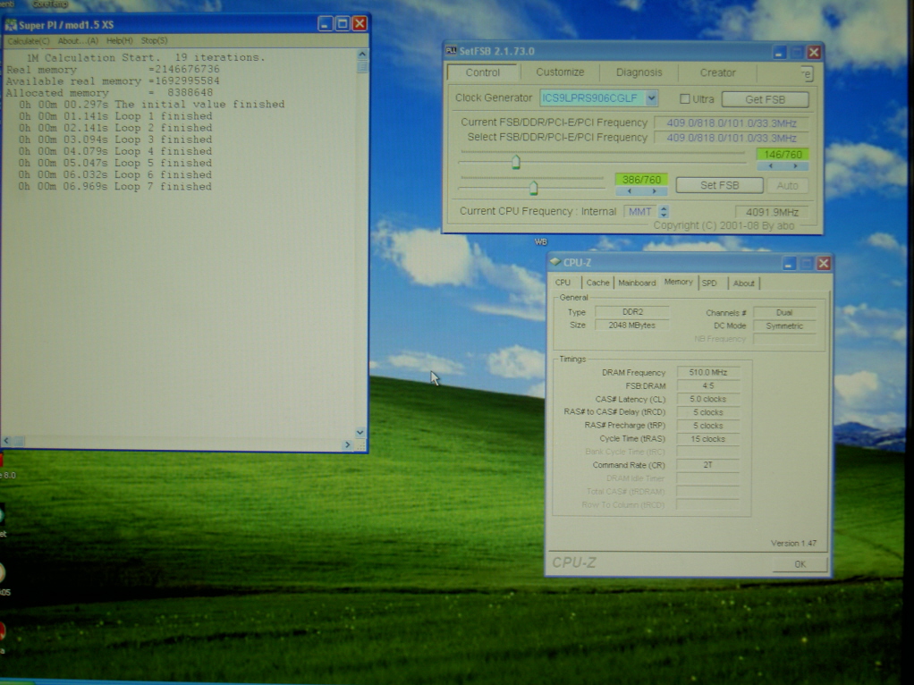Select the Cache tab in CPU-Z
Viewport: 914px width, 685px height.
click(x=597, y=283)
